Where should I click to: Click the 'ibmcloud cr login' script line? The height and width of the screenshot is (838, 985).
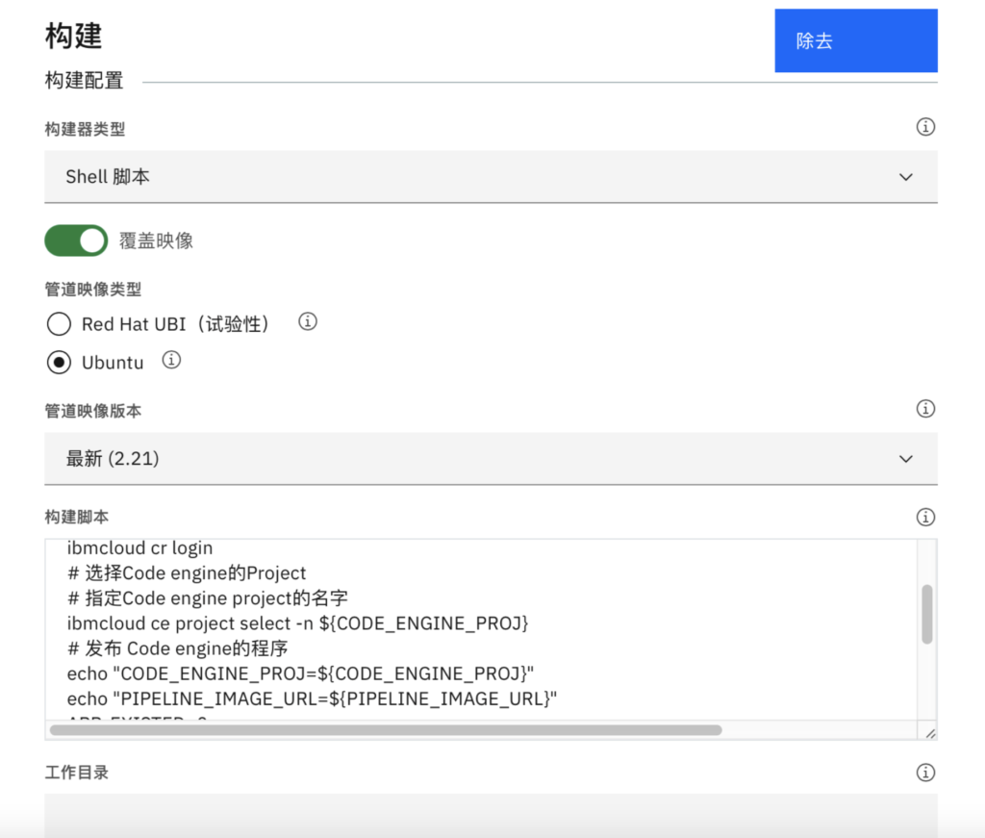click(140, 547)
